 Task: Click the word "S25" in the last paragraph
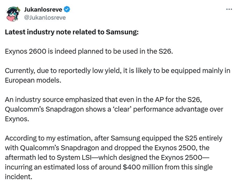tap(191, 138)
